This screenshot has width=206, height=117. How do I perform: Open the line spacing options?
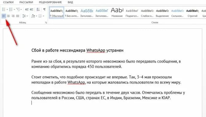24,16
